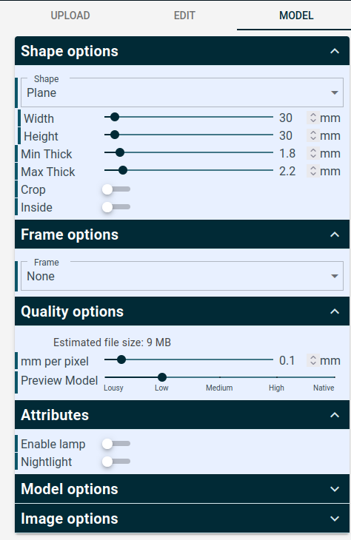
Task: Click the Height value stepper arrows
Action: point(313,135)
